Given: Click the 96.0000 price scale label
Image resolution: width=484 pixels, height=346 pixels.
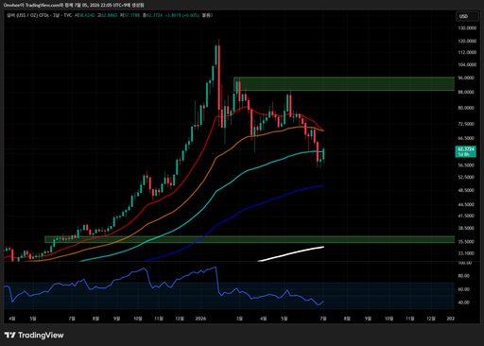Looking at the screenshot, I should 466,78.
